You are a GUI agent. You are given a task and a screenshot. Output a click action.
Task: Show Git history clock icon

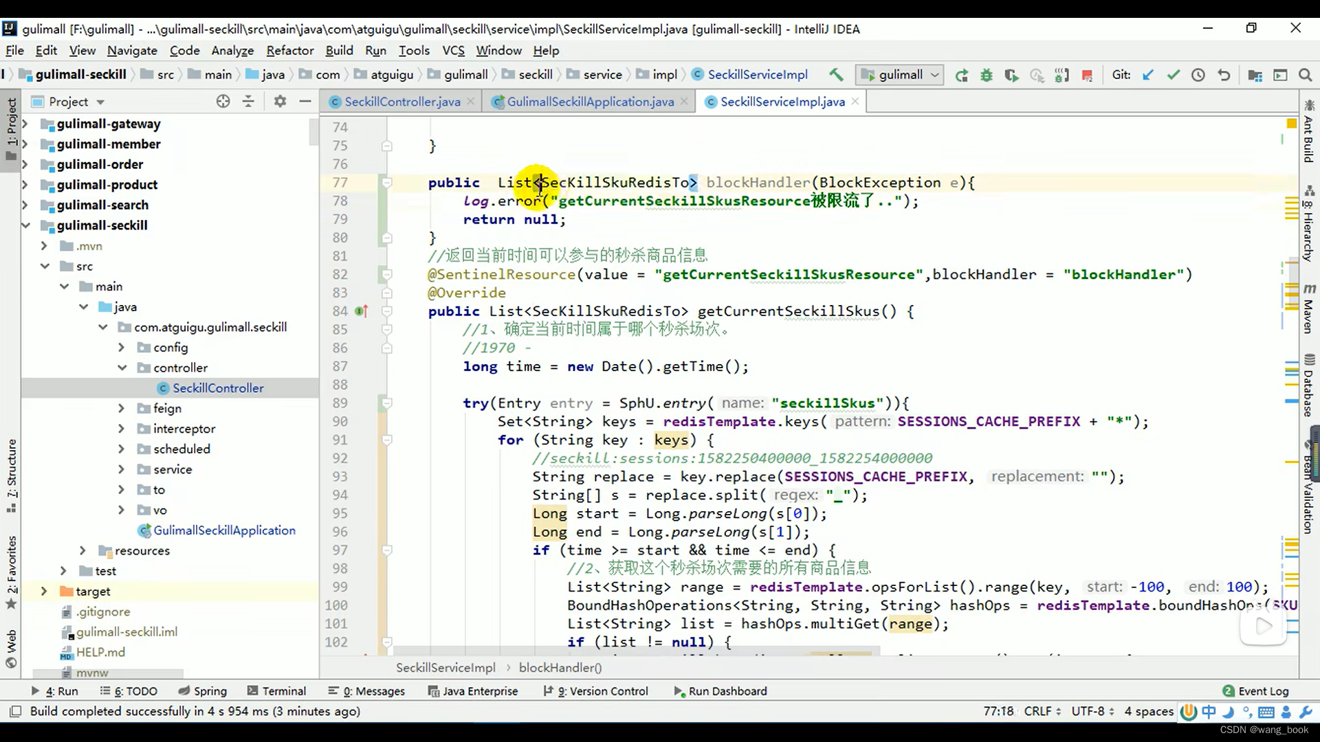pos(1198,76)
